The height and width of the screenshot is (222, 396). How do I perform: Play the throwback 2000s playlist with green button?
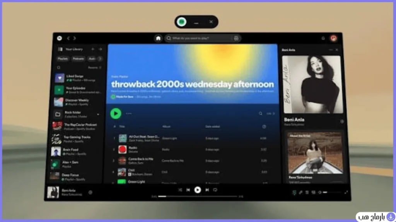tap(116, 114)
